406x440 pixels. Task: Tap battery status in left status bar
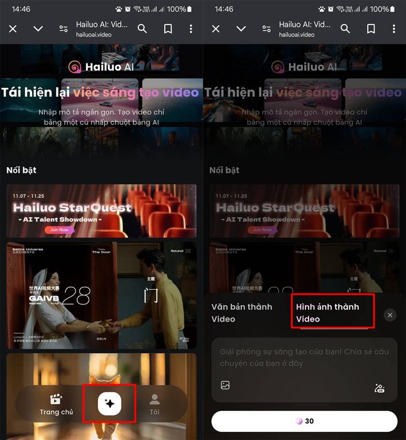pos(180,9)
